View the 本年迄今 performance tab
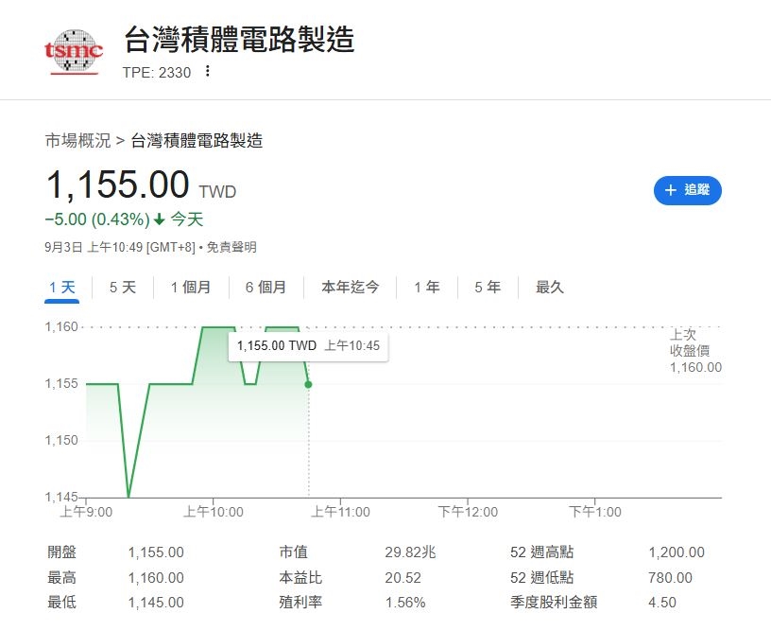771x631 pixels. coord(352,287)
